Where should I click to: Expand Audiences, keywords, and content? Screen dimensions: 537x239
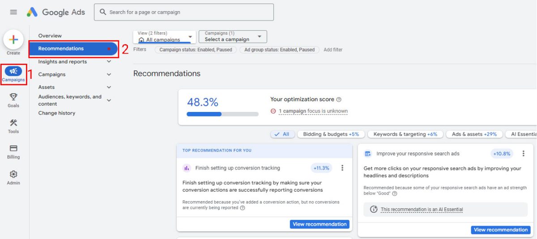pos(109,100)
